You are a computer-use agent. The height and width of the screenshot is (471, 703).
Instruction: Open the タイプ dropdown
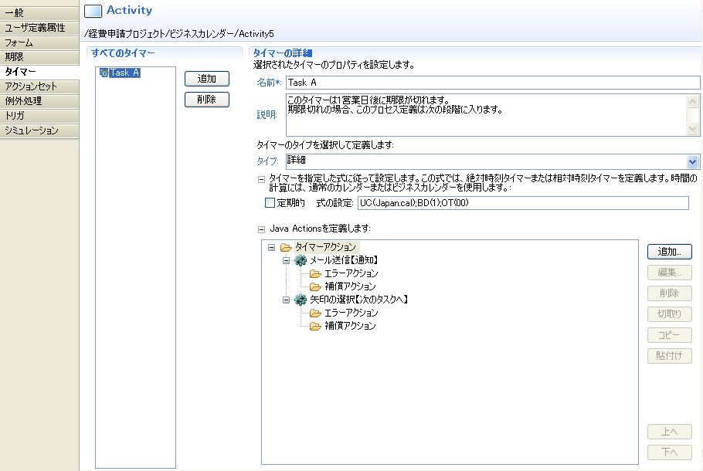click(692, 161)
